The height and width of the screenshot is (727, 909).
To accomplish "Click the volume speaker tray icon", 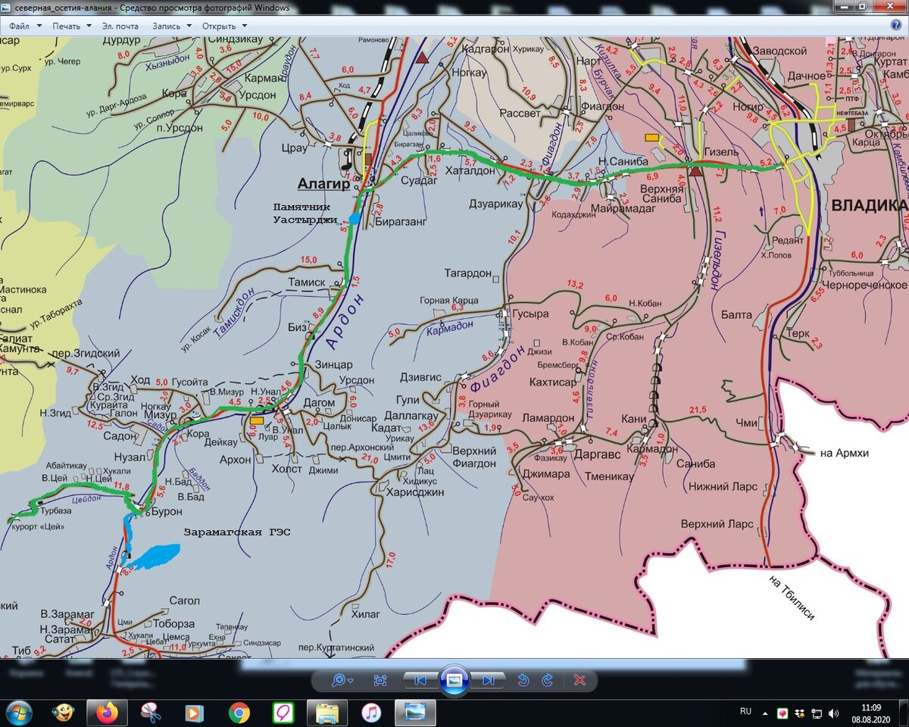I will pos(834,713).
